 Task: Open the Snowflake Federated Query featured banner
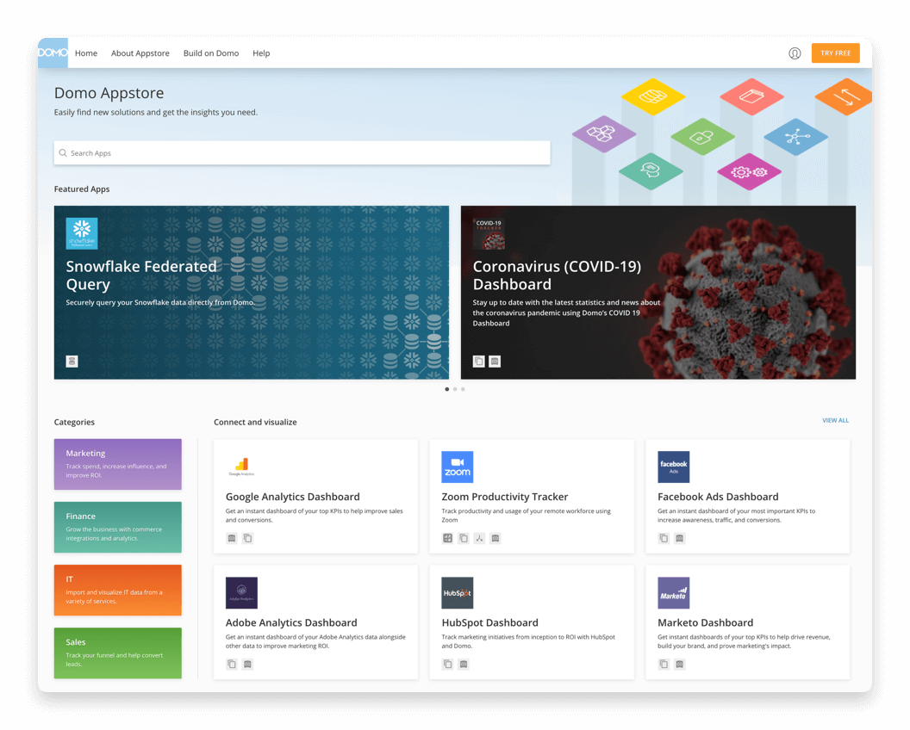(252, 293)
